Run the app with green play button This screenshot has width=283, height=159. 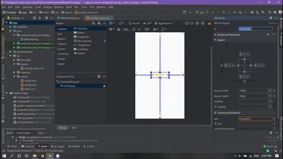tap(213, 12)
